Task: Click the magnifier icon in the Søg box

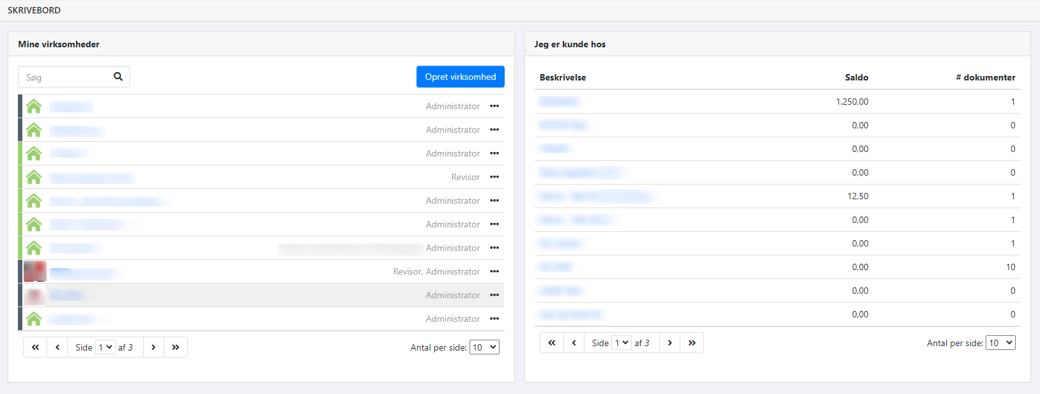Action: click(x=118, y=77)
